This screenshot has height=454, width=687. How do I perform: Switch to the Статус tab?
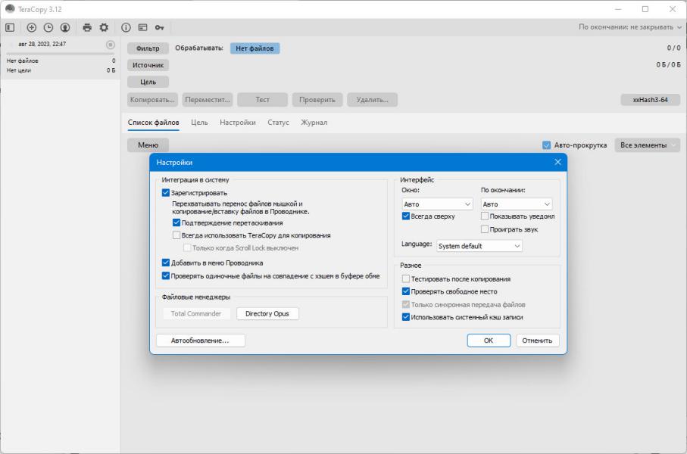point(278,123)
